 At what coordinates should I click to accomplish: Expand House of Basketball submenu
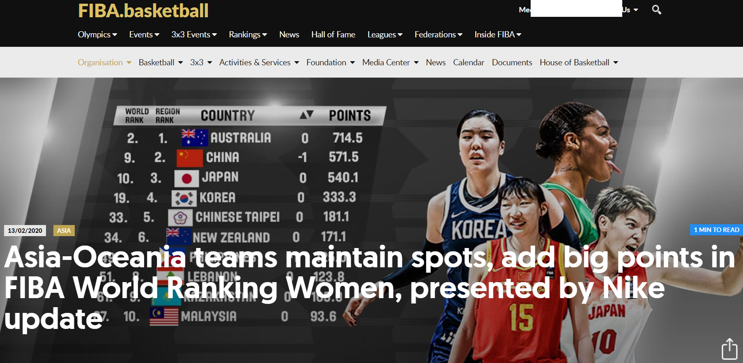tap(579, 62)
